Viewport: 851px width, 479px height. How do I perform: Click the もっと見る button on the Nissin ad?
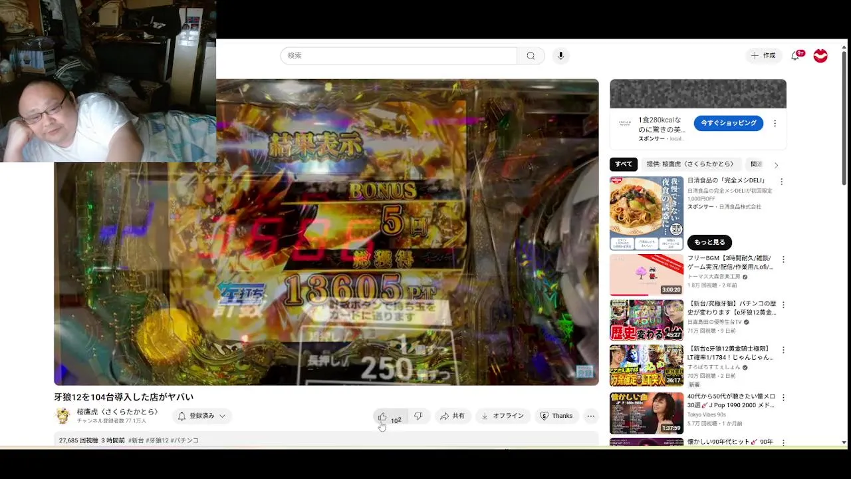709,242
